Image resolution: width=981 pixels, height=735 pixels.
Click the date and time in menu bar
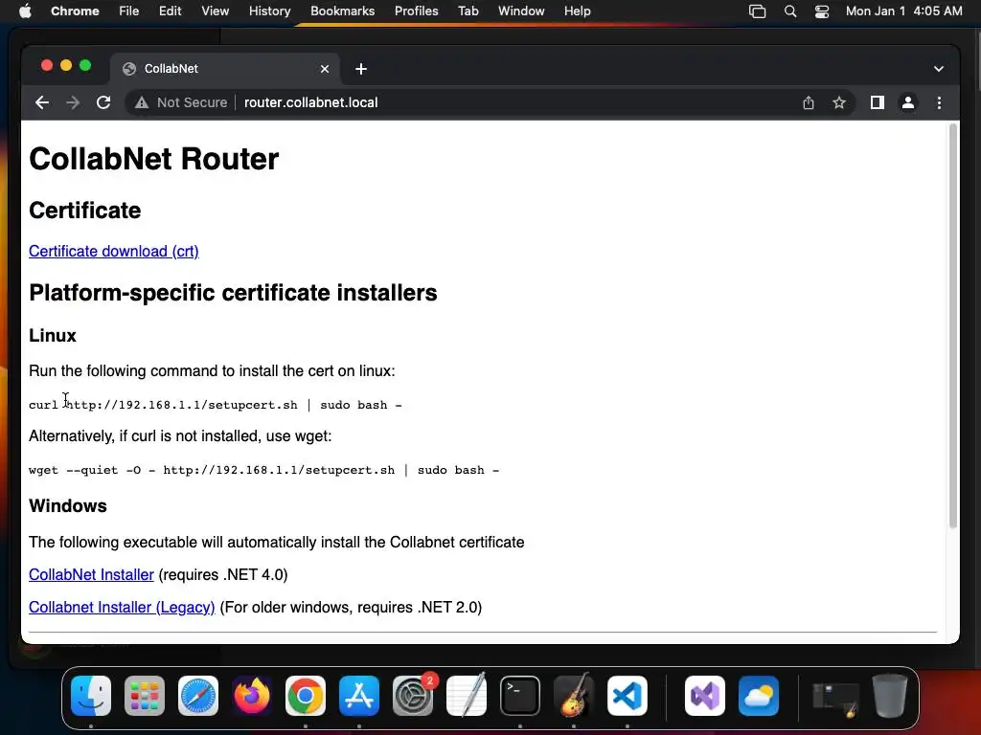[904, 11]
